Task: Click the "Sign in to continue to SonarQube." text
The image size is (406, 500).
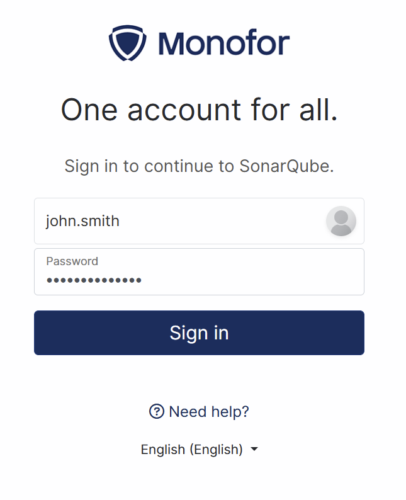Action: coord(199,166)
